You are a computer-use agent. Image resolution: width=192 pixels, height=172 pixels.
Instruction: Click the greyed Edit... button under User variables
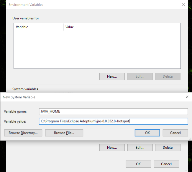coord(140,76)
